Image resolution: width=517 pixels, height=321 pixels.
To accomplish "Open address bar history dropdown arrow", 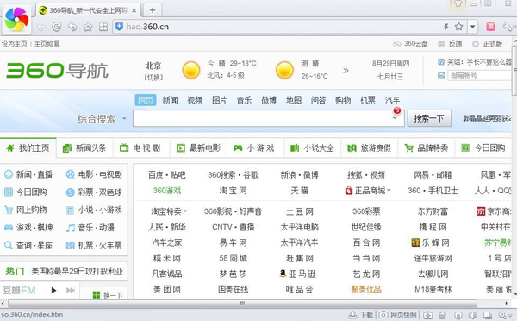I will click(472, 27).
